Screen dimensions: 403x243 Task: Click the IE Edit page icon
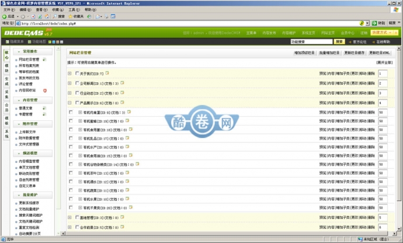[113, 16]
